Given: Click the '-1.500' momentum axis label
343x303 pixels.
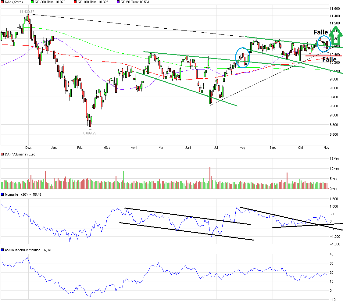Looking at the screenshot, I should (335, 244).
